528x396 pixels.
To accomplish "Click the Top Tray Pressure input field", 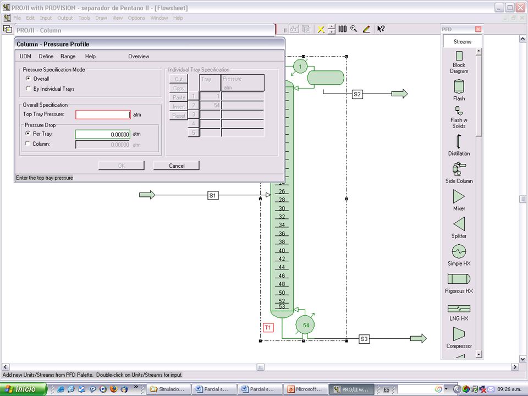I will pyautogui.click(x=103, y=114).
